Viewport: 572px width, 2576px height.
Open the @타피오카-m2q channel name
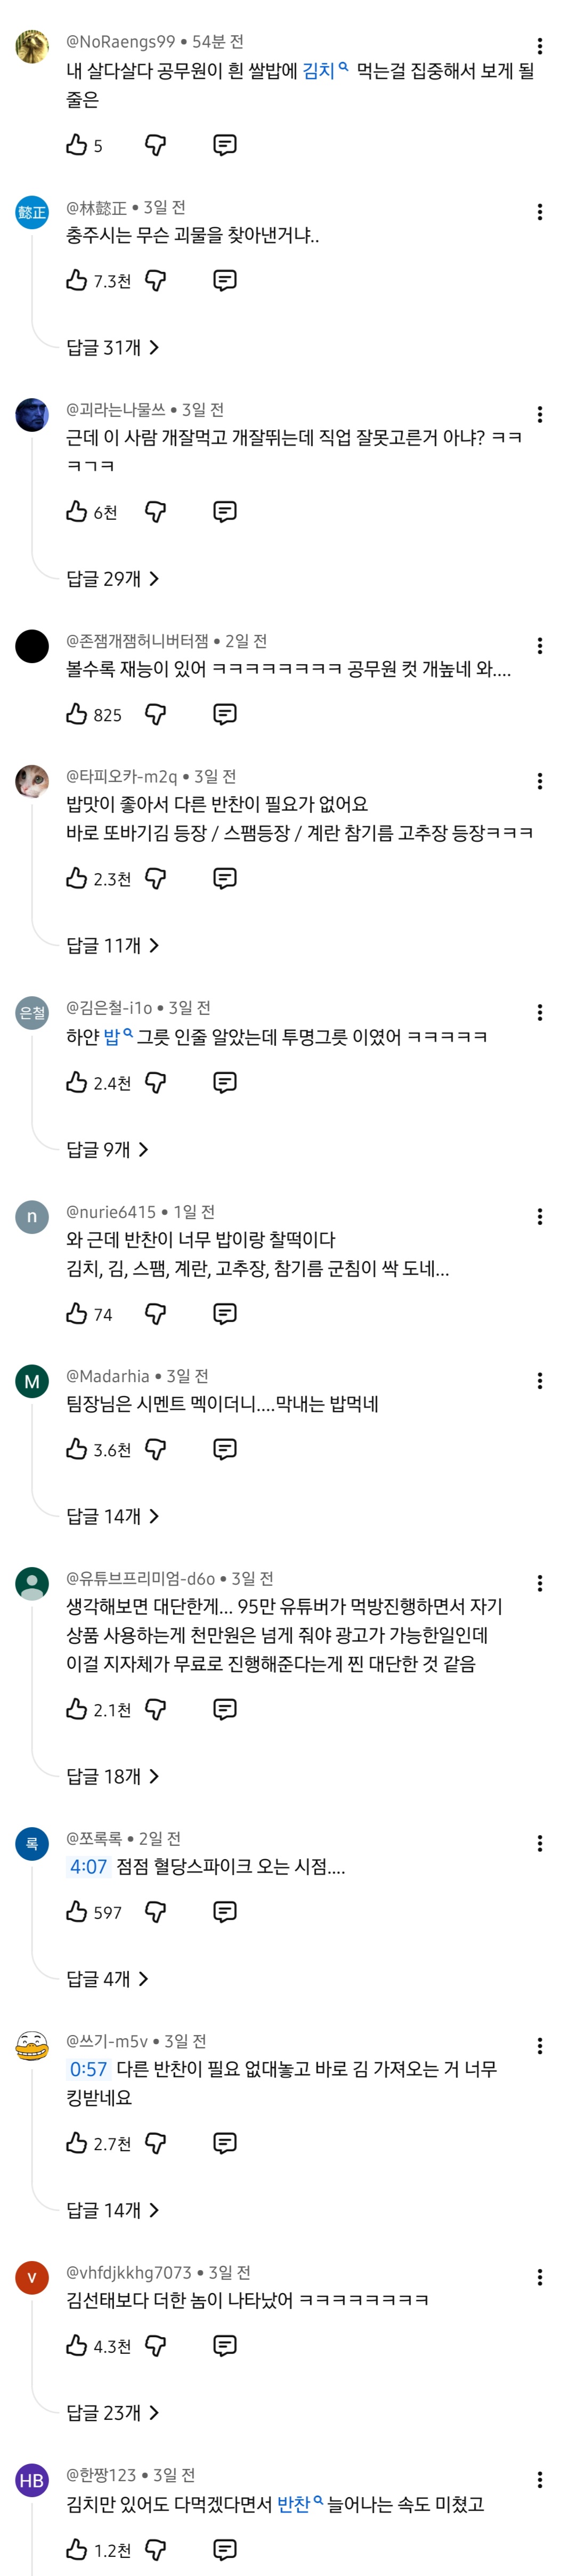121,776
